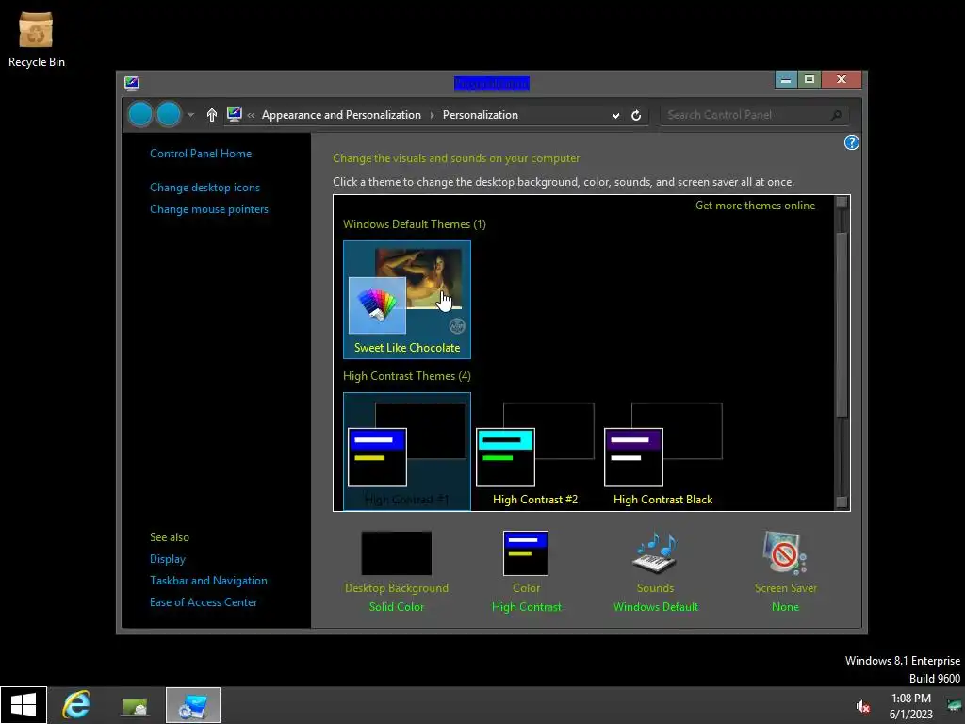The width and height of the screenshot is (965, 724).
Task: Select the High Contrast #2 theme
Action: tap(535, 452)
